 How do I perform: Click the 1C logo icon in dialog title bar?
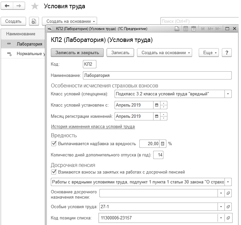click(49, 29)
